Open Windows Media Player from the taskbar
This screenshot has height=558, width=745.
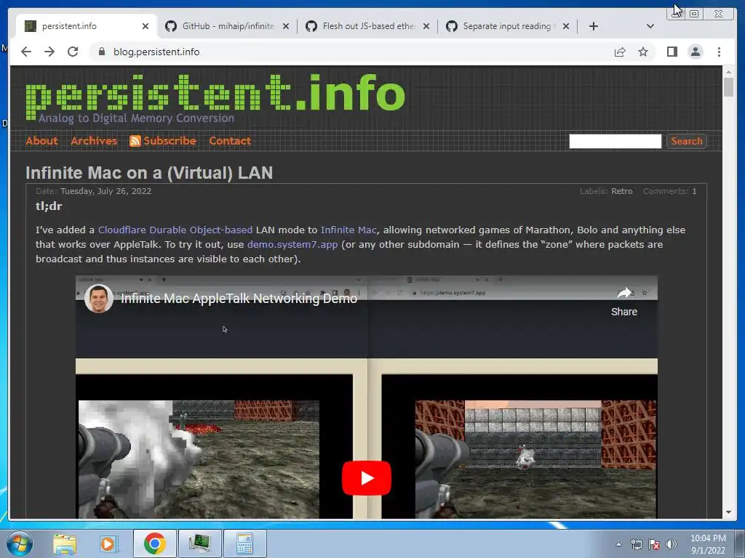click(108, 543)
